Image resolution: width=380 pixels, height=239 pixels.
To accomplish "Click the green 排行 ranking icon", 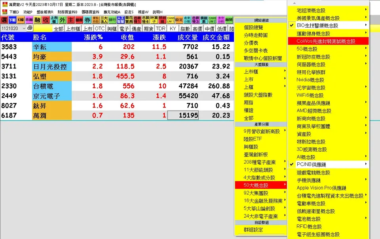I will pos(112,20).
